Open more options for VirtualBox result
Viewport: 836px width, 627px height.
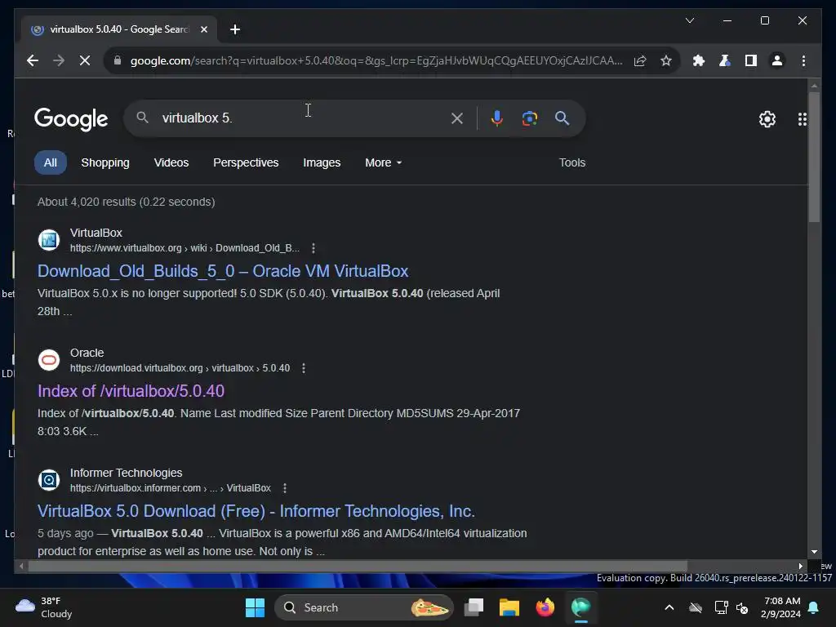coord(313,248)
